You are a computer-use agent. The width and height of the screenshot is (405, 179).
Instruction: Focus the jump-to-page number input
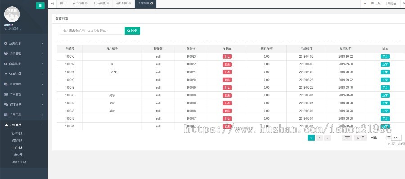pos(382,138)
